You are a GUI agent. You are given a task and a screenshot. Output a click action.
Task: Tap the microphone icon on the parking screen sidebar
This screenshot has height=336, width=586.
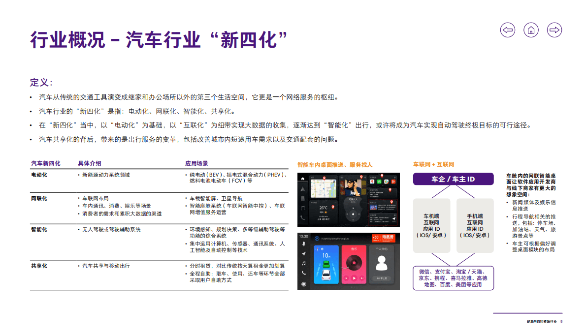(303, 244)
